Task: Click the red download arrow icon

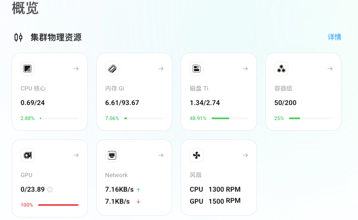Action: 138,202
